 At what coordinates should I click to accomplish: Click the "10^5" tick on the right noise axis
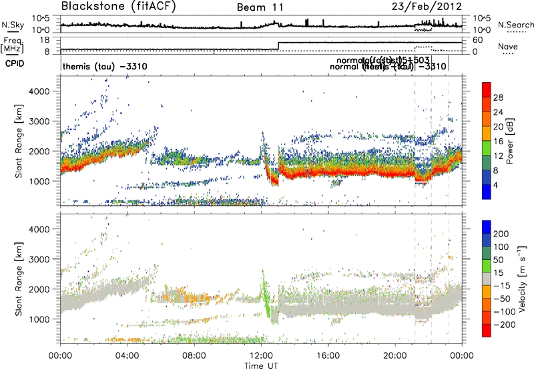[x=482, y=19]
